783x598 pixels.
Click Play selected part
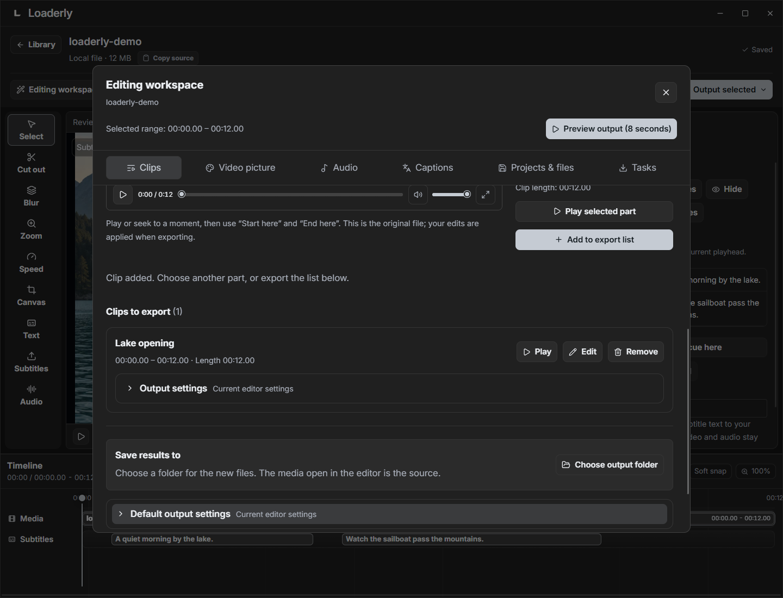coord(594,211)
